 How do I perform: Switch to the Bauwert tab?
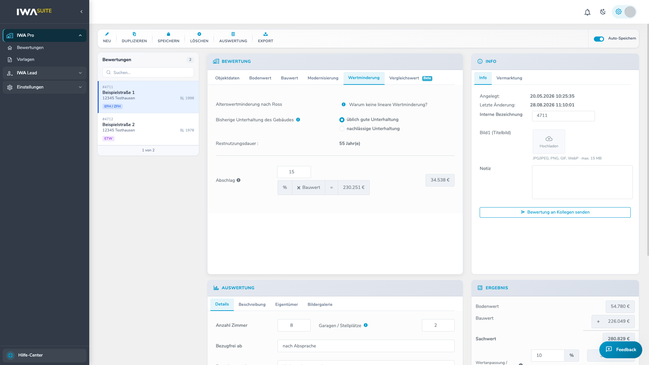[289, 78]
